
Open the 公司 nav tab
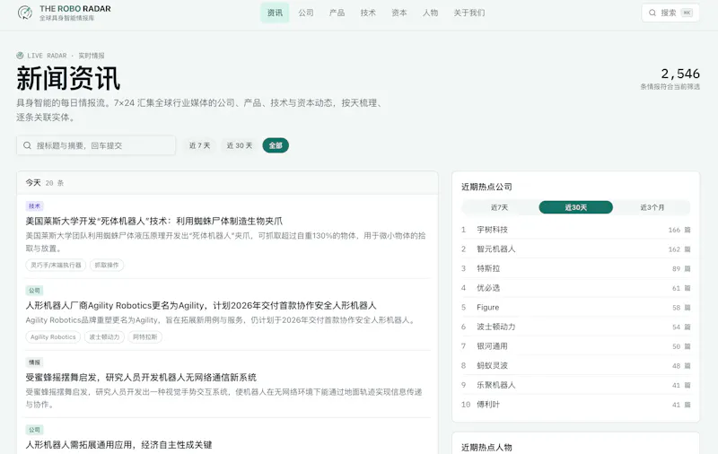pos(306,13)
